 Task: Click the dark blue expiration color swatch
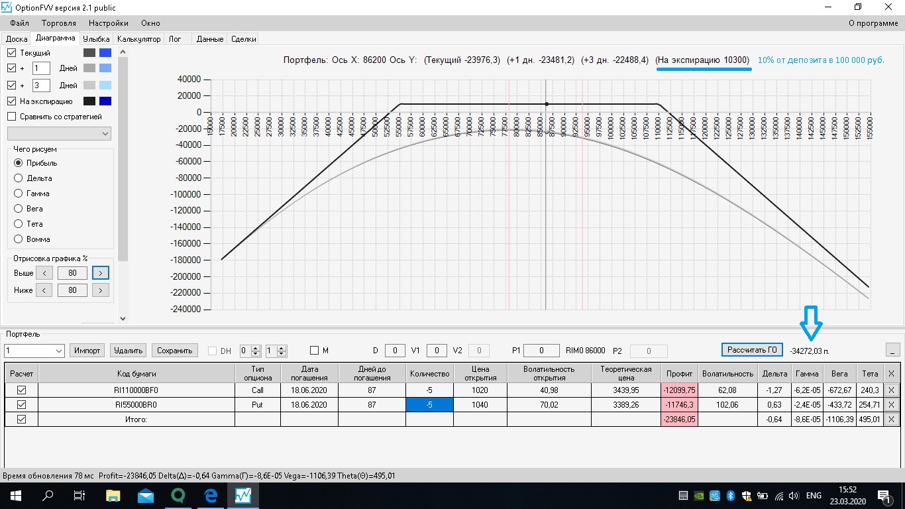point(105,101)
